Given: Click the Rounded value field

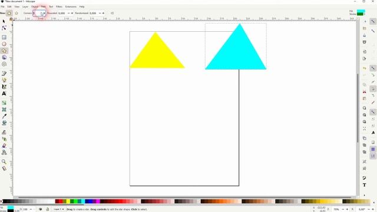Looking at the screenshot, I should 62,13.
